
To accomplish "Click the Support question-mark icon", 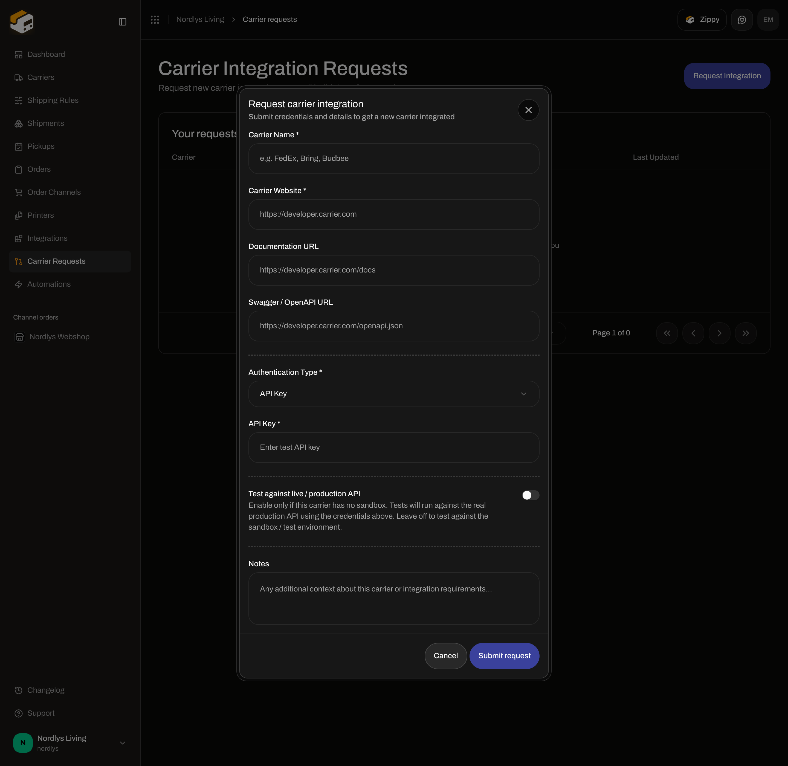I will point(19,713).
